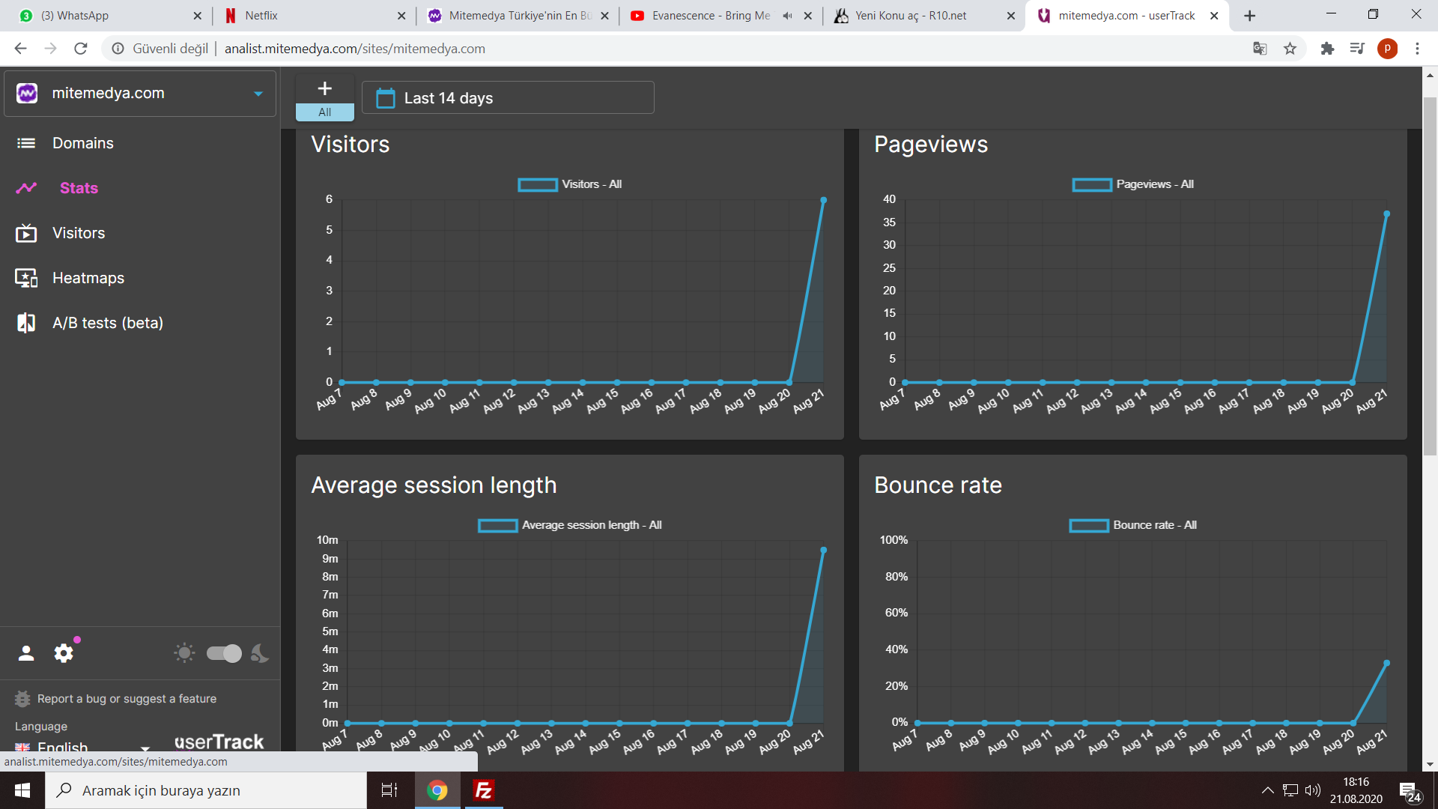1438x809 pixels.
Task: Switch to Mitemedya Türkiye'nin tab
Action: pyautogui.click(x=517, y=16)
